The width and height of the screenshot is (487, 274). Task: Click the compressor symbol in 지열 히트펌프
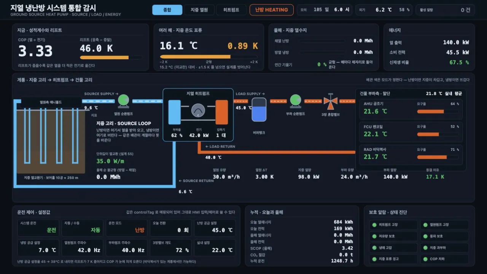pos(198,111)
